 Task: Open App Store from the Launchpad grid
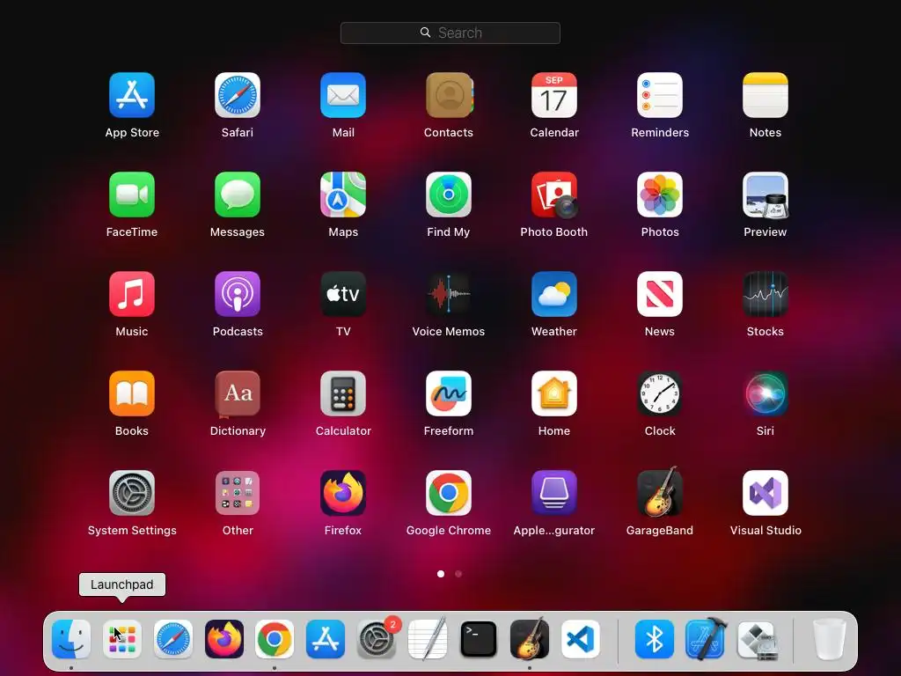[132, 95]
